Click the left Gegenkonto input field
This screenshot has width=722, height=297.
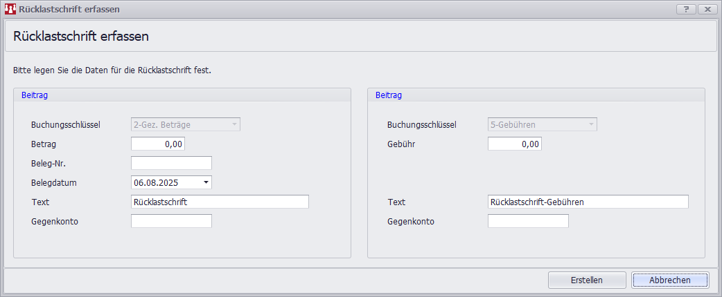[x=171, y=221]
